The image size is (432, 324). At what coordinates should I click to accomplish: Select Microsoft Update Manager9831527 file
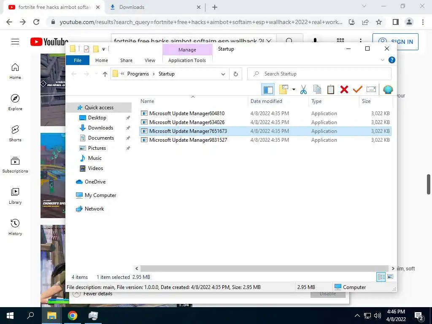265,140
